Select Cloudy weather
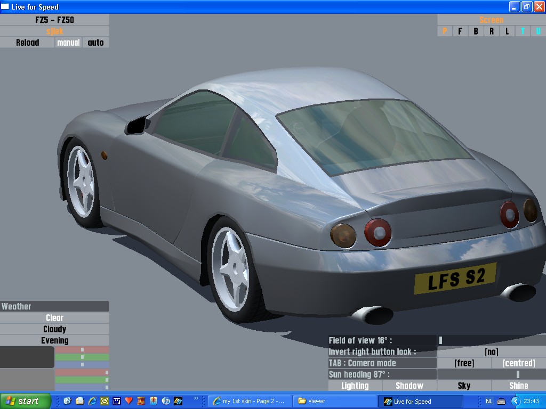This screenshot has height=409, width=546. 55,329
